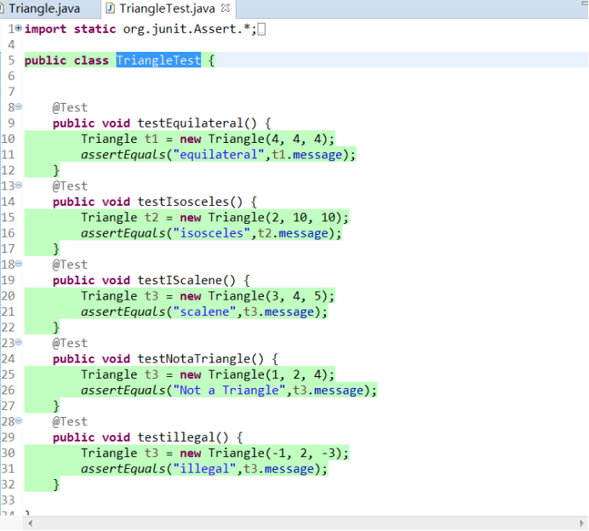Image resolution: width=589 pixels, height=531 pixels.
Task: Switch to the Triangle.java tab
Action: pyautogui.click(x=44, y=9)
